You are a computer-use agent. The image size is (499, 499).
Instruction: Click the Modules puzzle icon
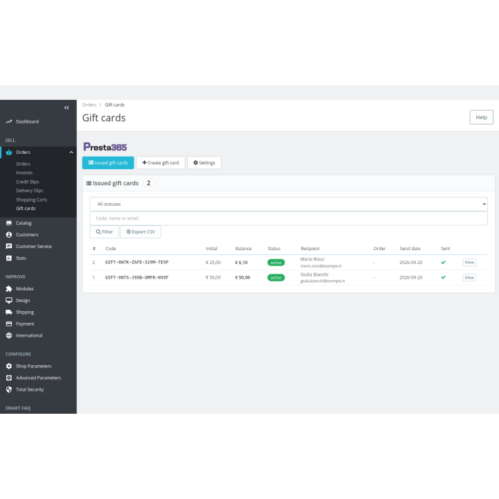pos(9,288)
